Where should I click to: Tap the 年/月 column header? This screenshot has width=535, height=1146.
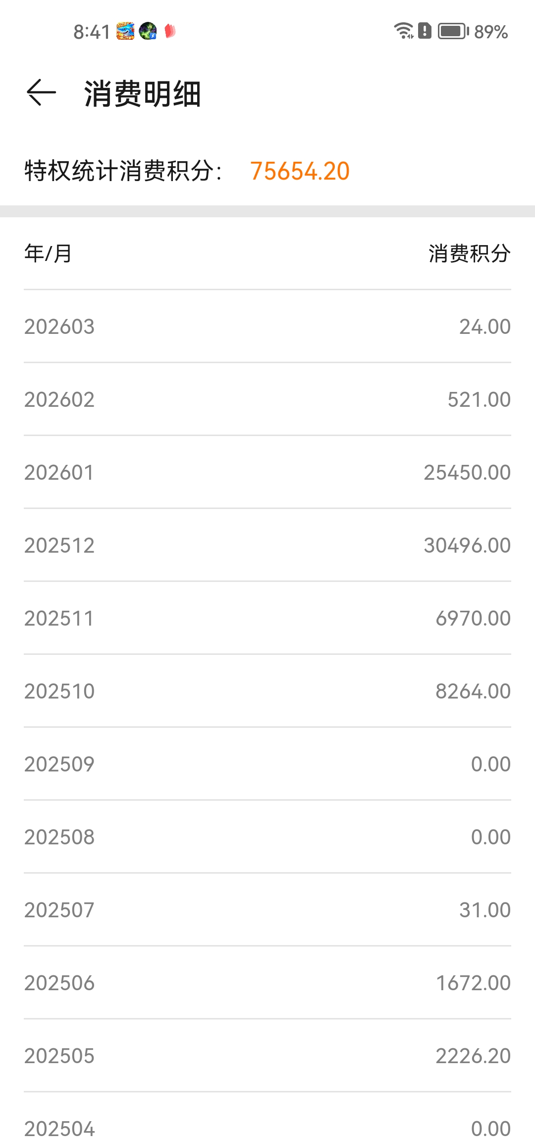coord(48,254)
